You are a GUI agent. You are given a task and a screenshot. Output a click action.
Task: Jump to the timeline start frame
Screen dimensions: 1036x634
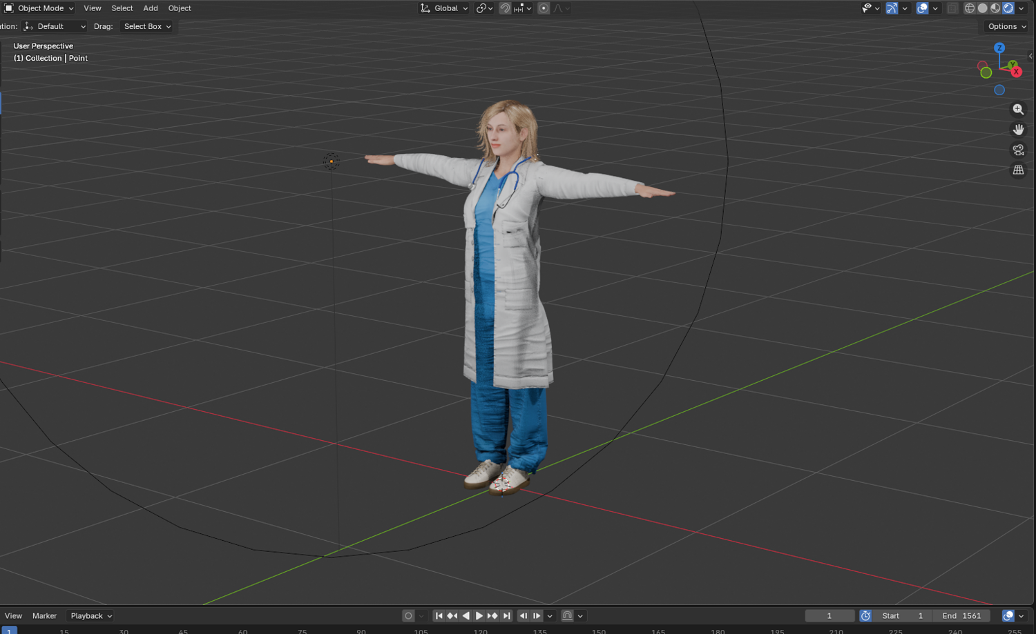(439, 616)
